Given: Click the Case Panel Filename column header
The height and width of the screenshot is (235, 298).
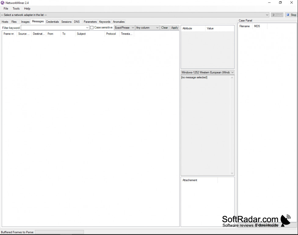Looking at the screenshot, I should pos(245,26).
